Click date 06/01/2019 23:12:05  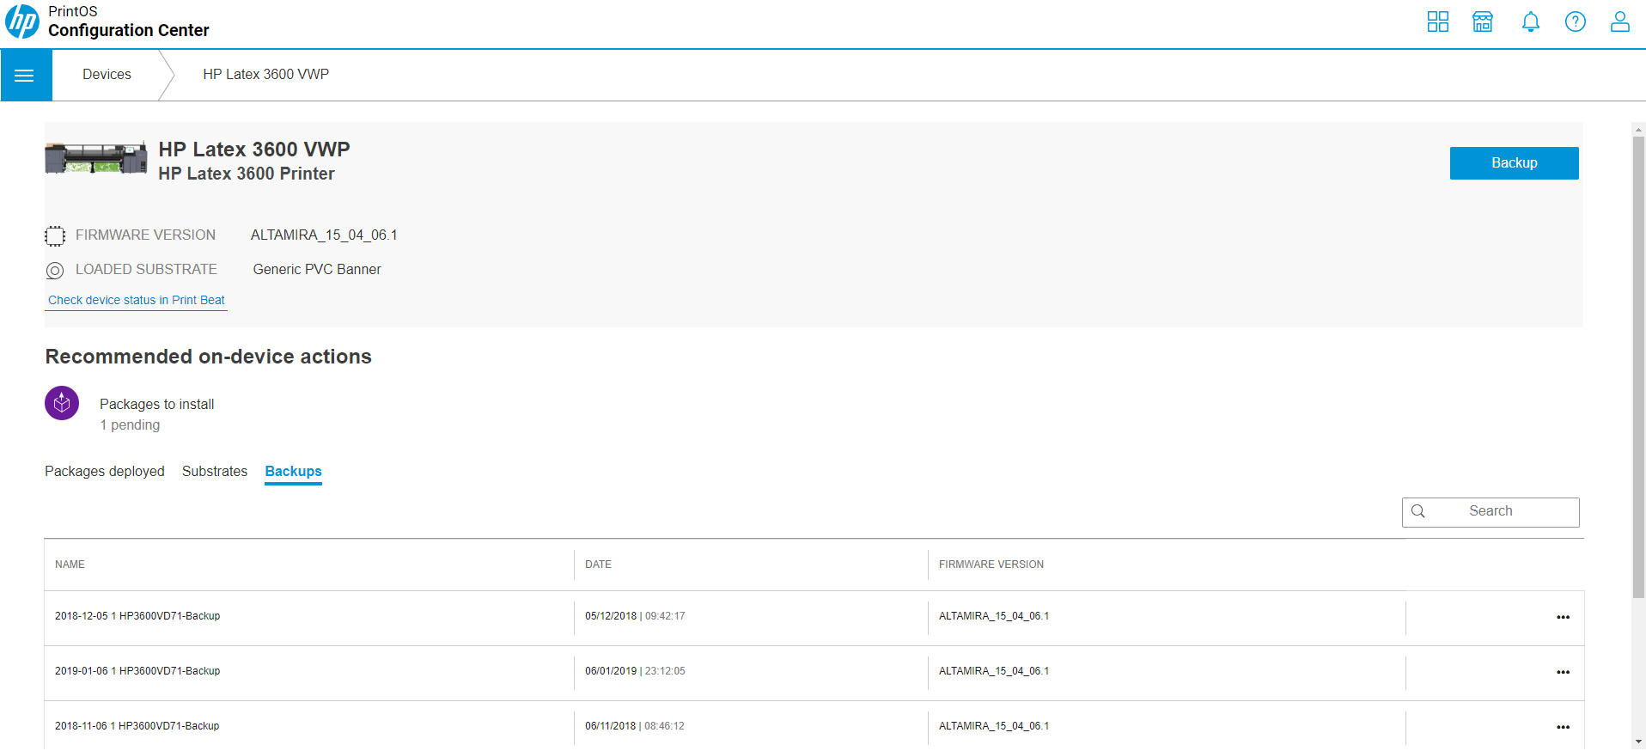[x=635, y=671]
